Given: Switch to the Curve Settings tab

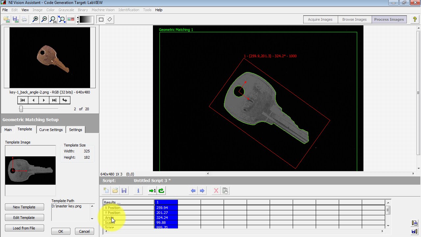Looking at the screenshot, I should 51,130.
